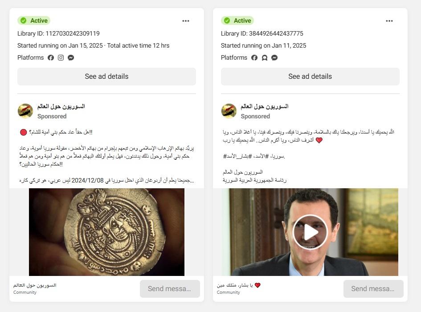Click Send message button on left ad

[x=170, y=289]
